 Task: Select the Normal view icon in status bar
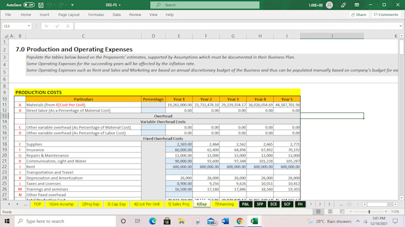tap(318, 212)
